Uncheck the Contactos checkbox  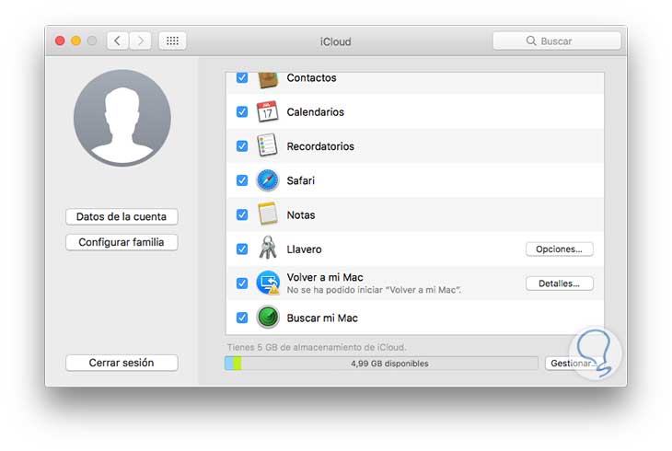(x=242, y=77)
